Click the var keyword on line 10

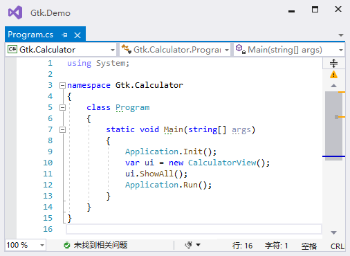[x=132, y=163]
